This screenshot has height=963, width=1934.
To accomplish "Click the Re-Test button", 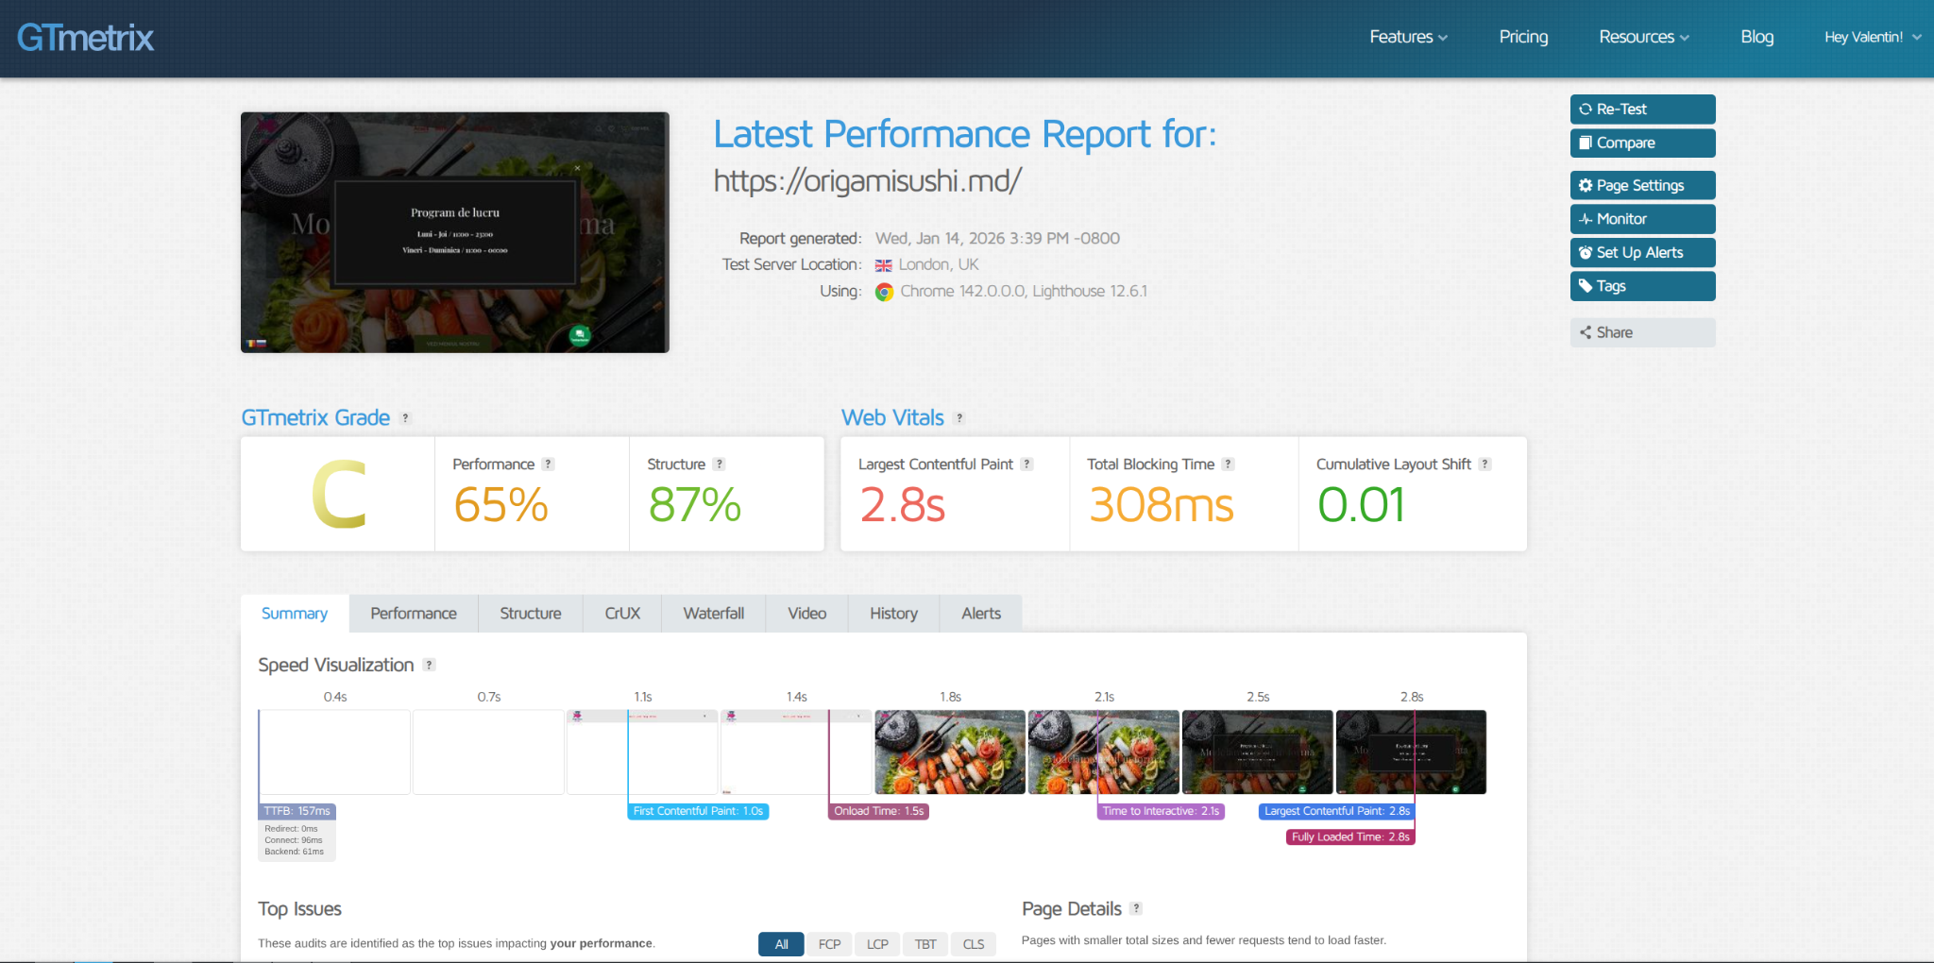I will point(1641,110).
